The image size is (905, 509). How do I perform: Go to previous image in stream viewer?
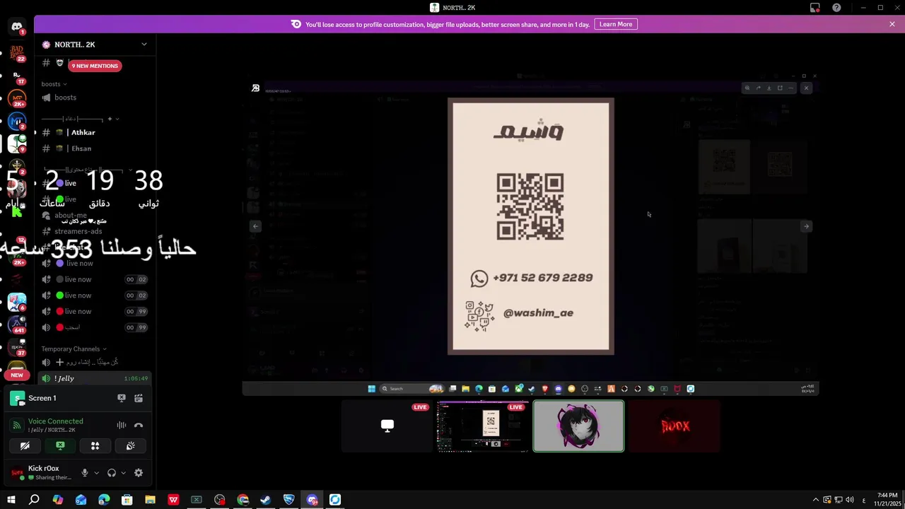pyautogui.click(x=256, y=226)
